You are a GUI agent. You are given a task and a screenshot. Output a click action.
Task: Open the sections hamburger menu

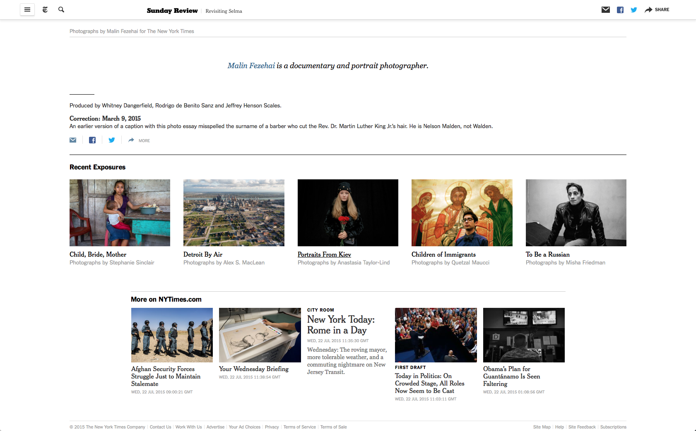[x=27, y=10]
